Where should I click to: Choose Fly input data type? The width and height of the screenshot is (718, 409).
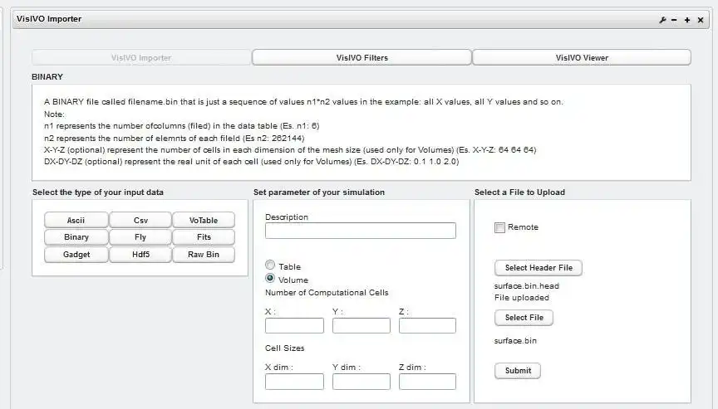pyautogui.click(x=140, y=237)
